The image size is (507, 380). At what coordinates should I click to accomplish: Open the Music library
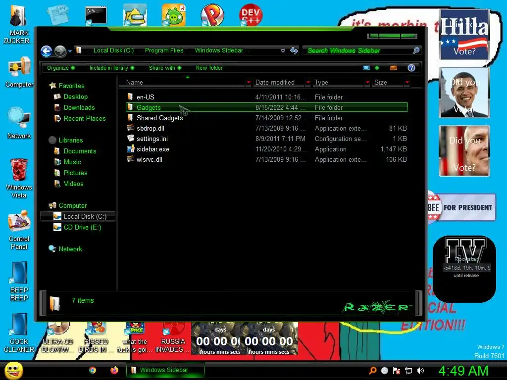pos(72,162)
